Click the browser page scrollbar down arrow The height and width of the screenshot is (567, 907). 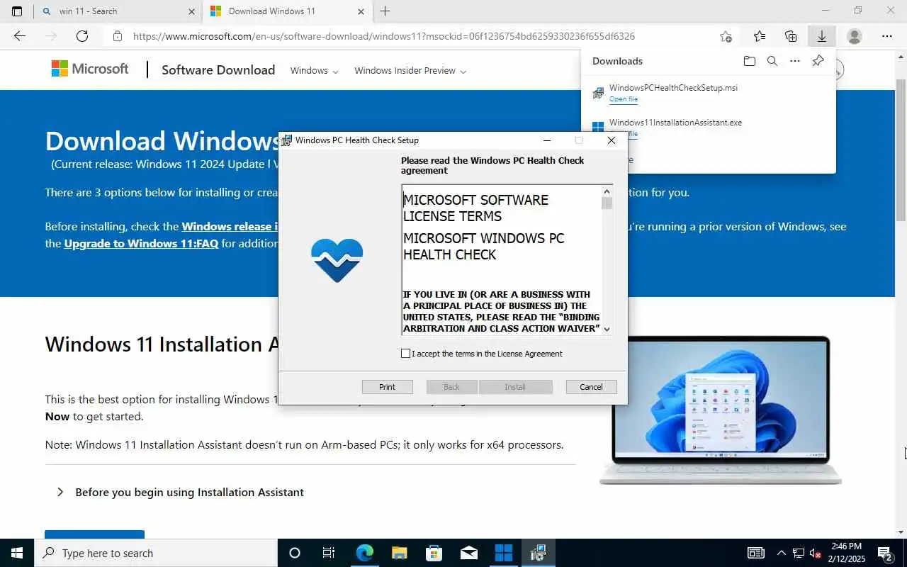(901, 532)
